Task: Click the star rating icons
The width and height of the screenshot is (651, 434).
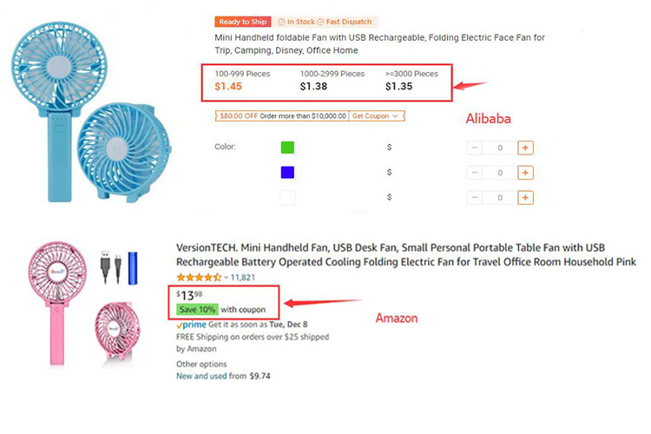Action: click(x=198, y=278)
